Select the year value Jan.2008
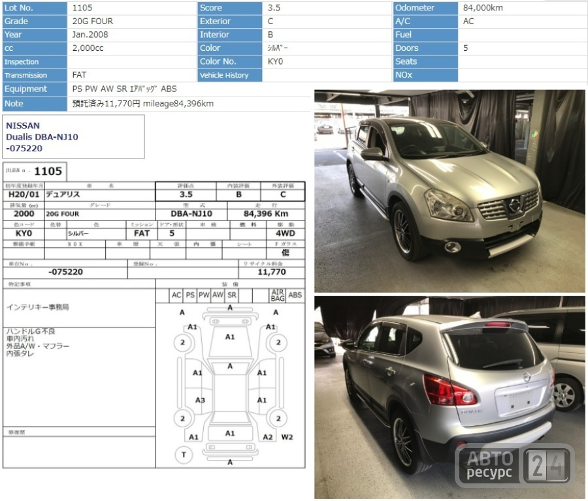The width and height of the screenshot is (588, 501). (90, 35)
